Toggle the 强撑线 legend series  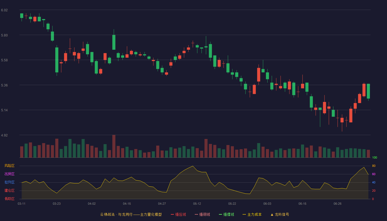point(226,214)
